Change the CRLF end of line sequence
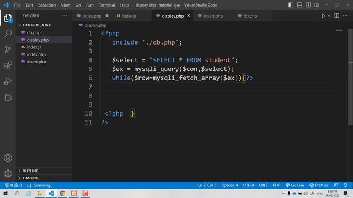This screenshot has height=198, width=353. coord(263,185)
